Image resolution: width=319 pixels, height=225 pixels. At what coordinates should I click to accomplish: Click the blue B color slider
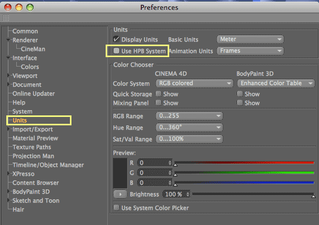click(244, 183)
